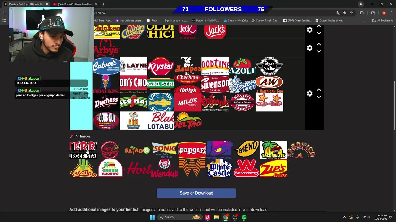Open settings gear for the Culver's tier row
This screenshot has height=222, width=396.
[x=309, y=93]
